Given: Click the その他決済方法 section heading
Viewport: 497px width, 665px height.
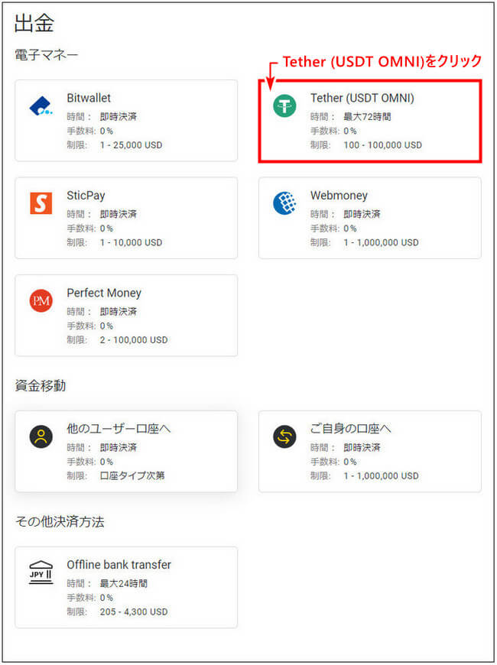Looking at the screenshot, I should pos(60,521).
